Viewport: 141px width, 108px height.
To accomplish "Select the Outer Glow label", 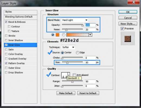I will click(x=14, y=68).
